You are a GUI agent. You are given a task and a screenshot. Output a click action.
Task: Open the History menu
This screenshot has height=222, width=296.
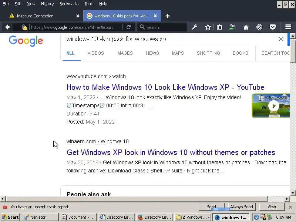[x=47, y=4]
